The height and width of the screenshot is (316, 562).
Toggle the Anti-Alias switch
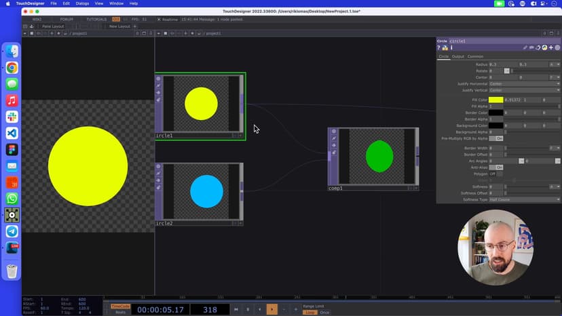[x=496, y=167]
